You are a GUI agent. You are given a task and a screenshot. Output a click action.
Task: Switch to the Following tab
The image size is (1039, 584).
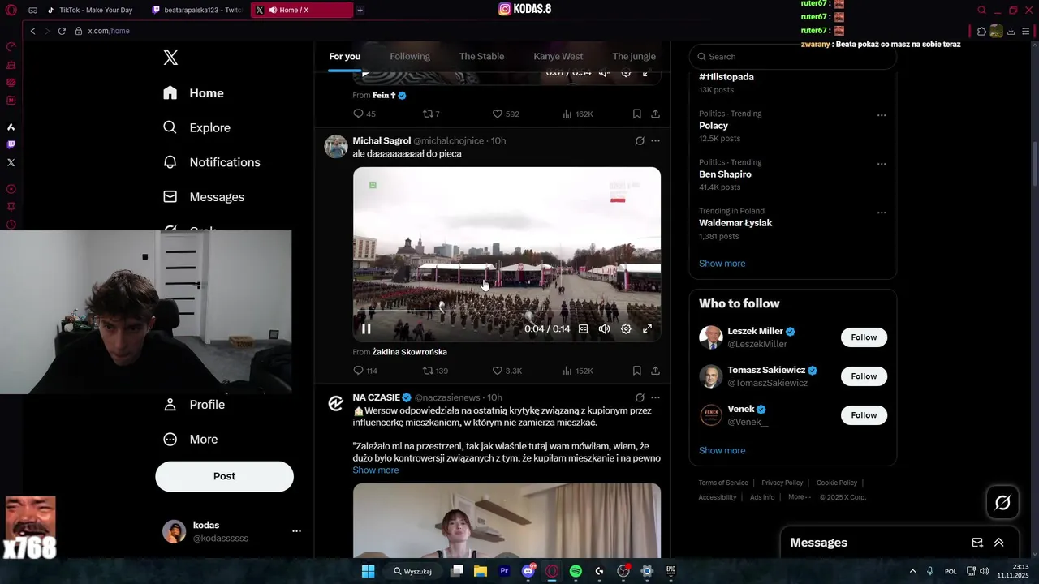click(410, 56)
